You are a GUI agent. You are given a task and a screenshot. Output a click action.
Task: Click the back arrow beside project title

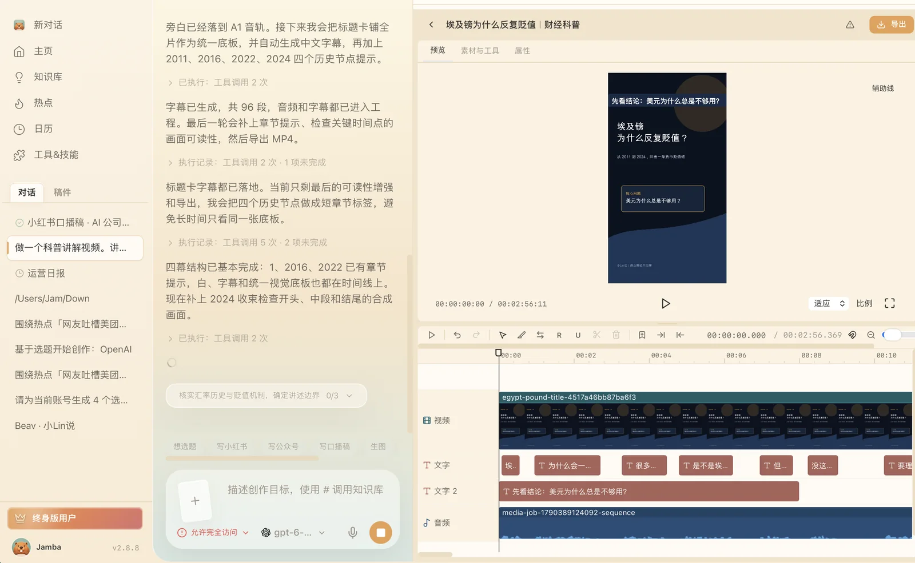[431, 25]
